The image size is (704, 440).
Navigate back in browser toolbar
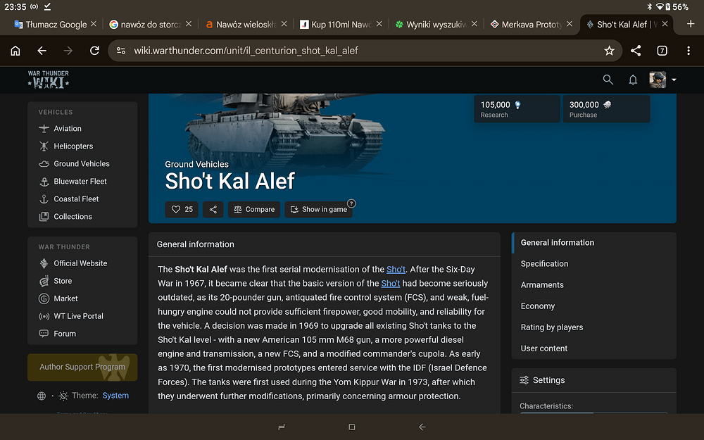pyautogui.click(x=42, y=51)
